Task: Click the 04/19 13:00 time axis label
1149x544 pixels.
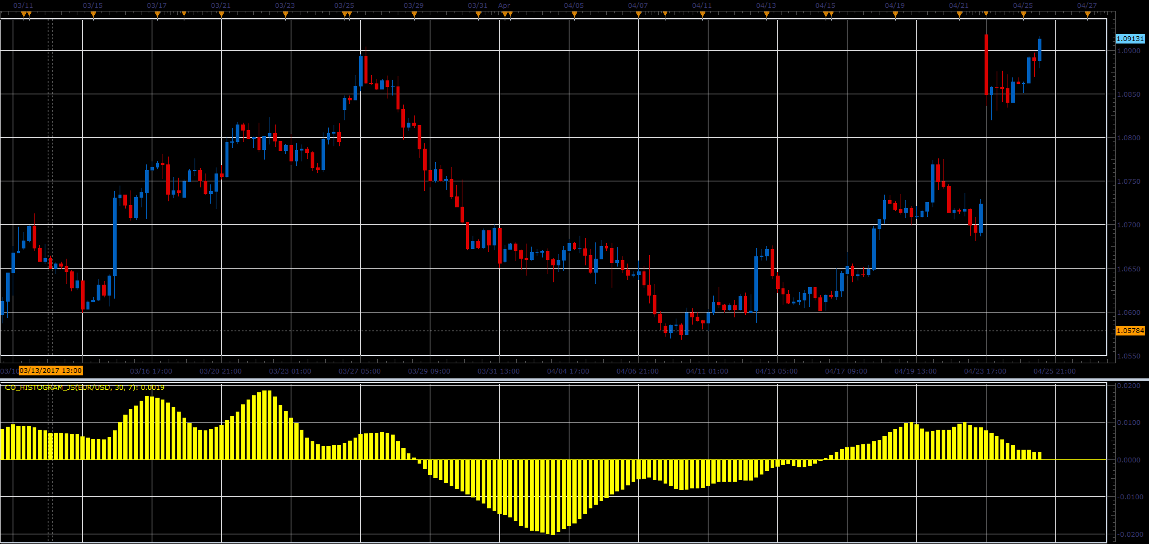Action: [916, 371]
